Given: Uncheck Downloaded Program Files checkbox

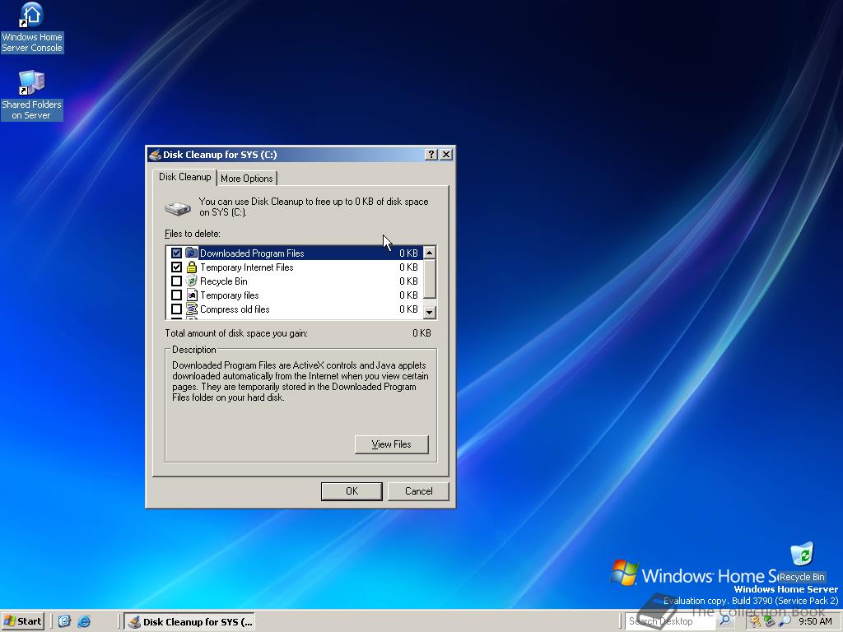Looking at the screenshot, I should pos(176,253).
